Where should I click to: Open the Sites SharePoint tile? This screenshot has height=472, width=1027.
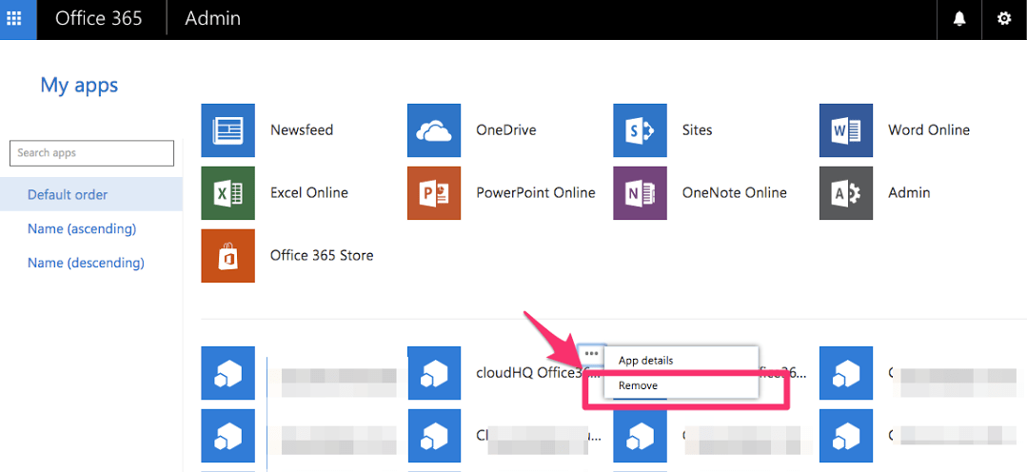click(640, 130)
